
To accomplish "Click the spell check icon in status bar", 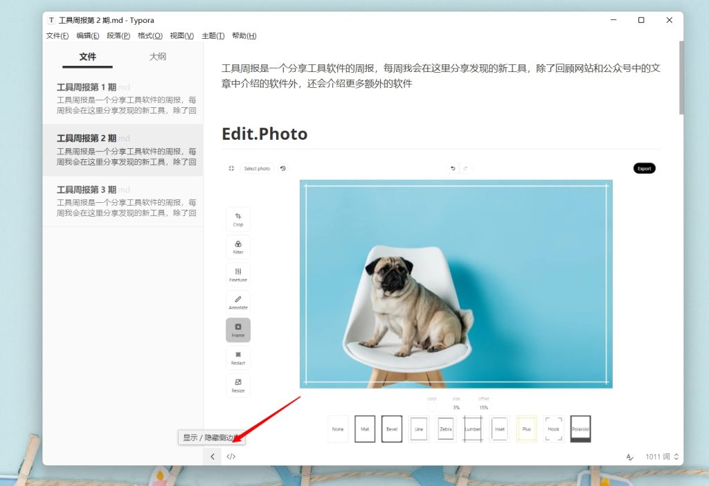I will (x=630, y=457).
